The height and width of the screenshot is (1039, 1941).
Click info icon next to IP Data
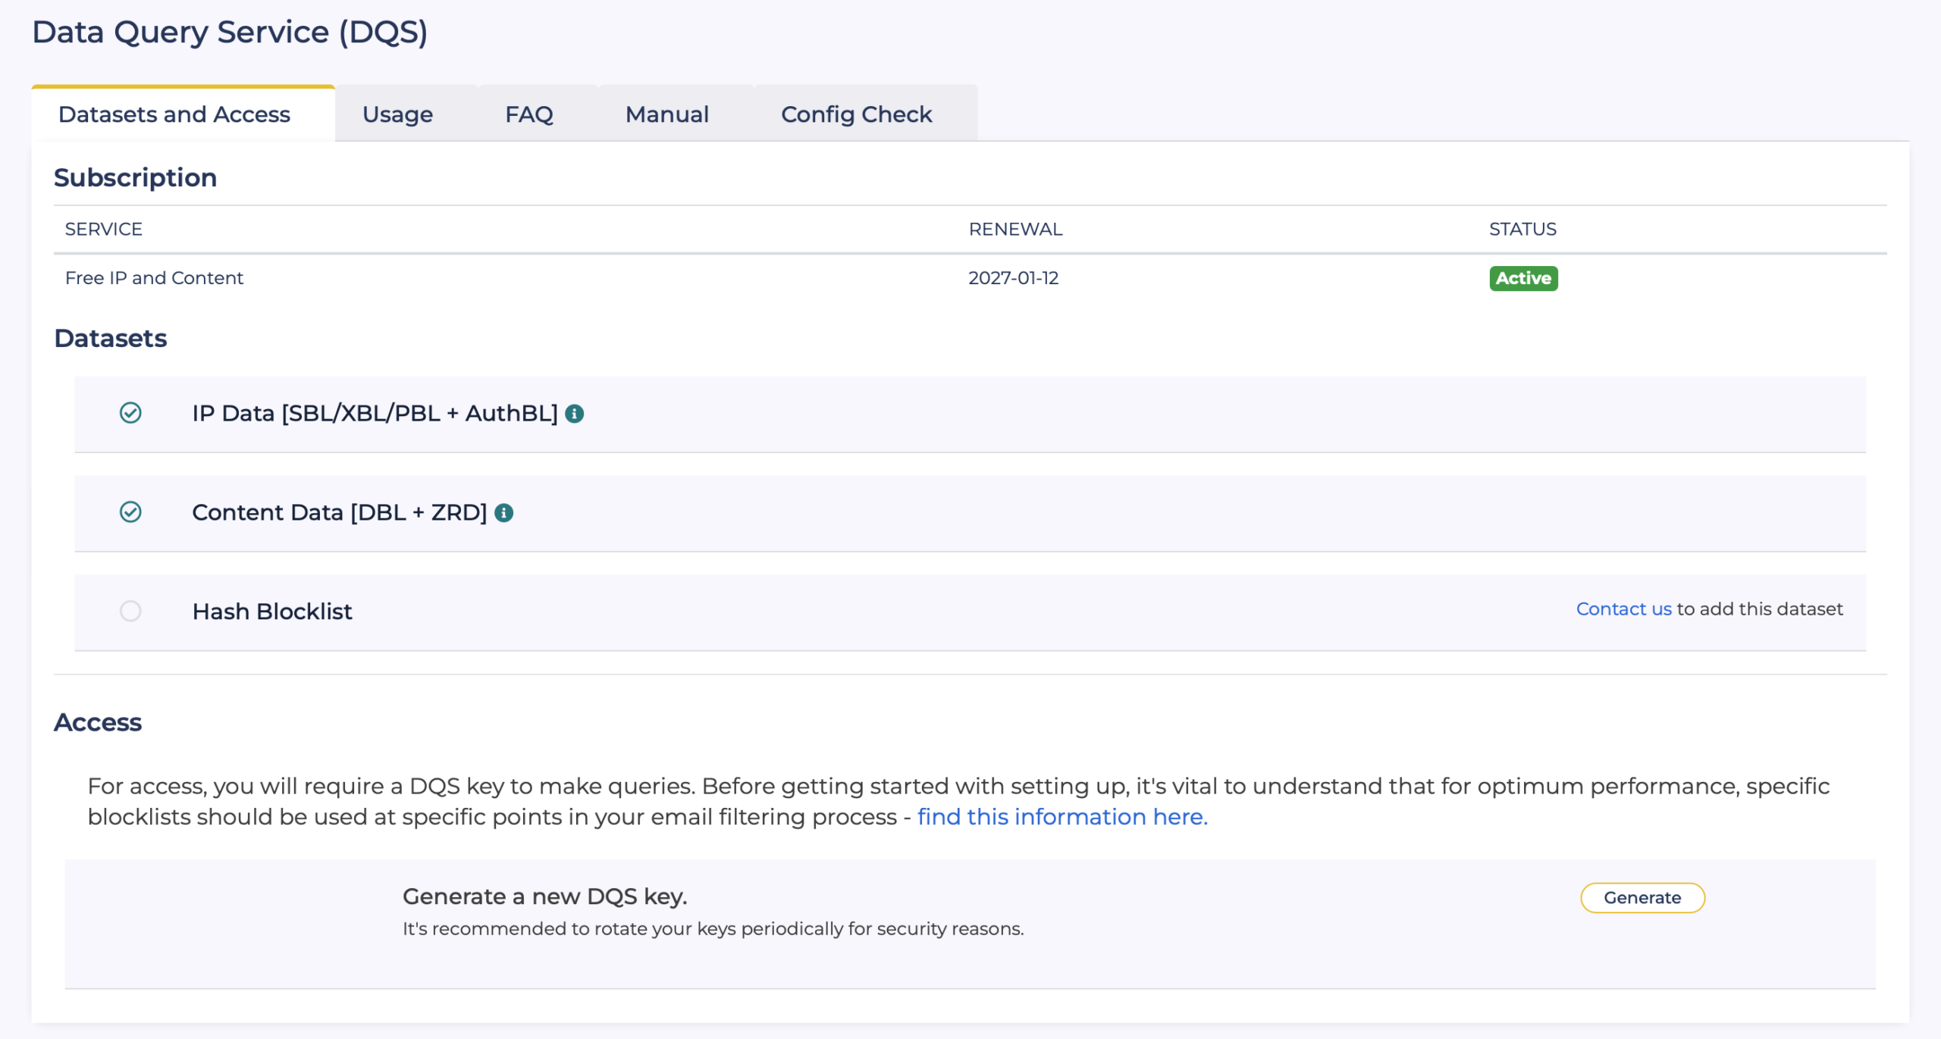coord(575,414)
